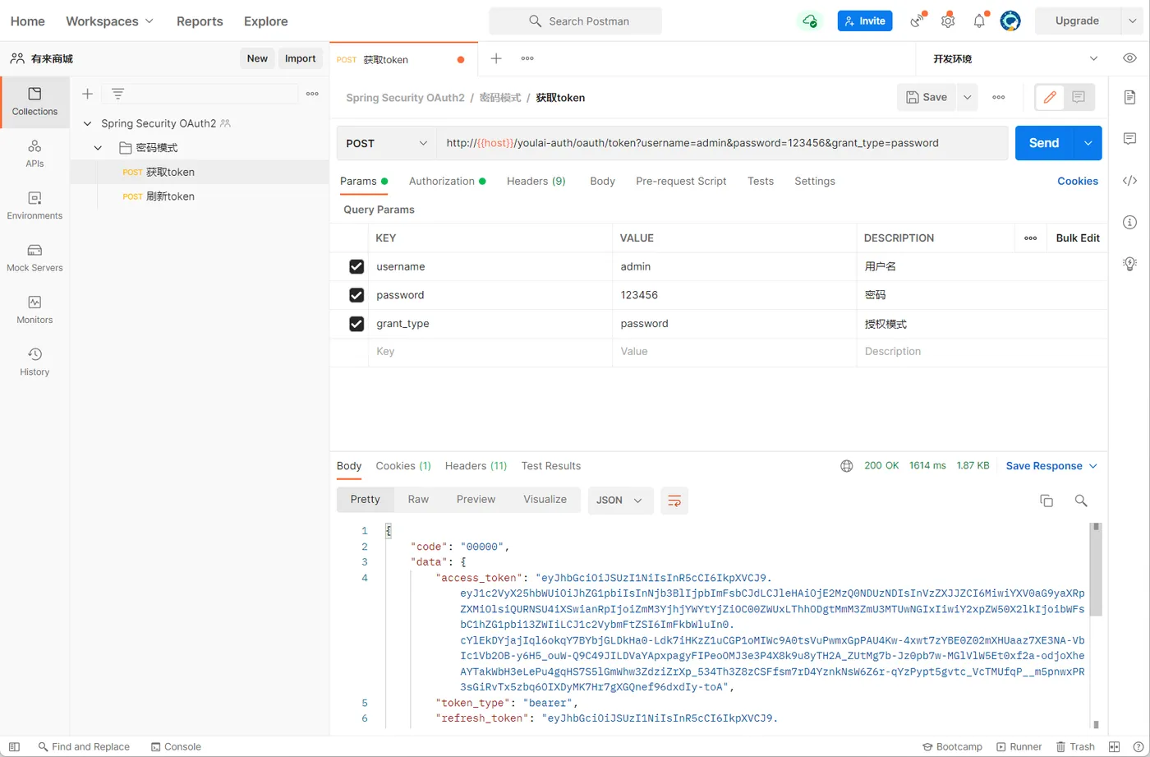The width and height of the screenshot is (1150, 757).
Task: Click the sync status cloud icon
Action: coord(810,21)
